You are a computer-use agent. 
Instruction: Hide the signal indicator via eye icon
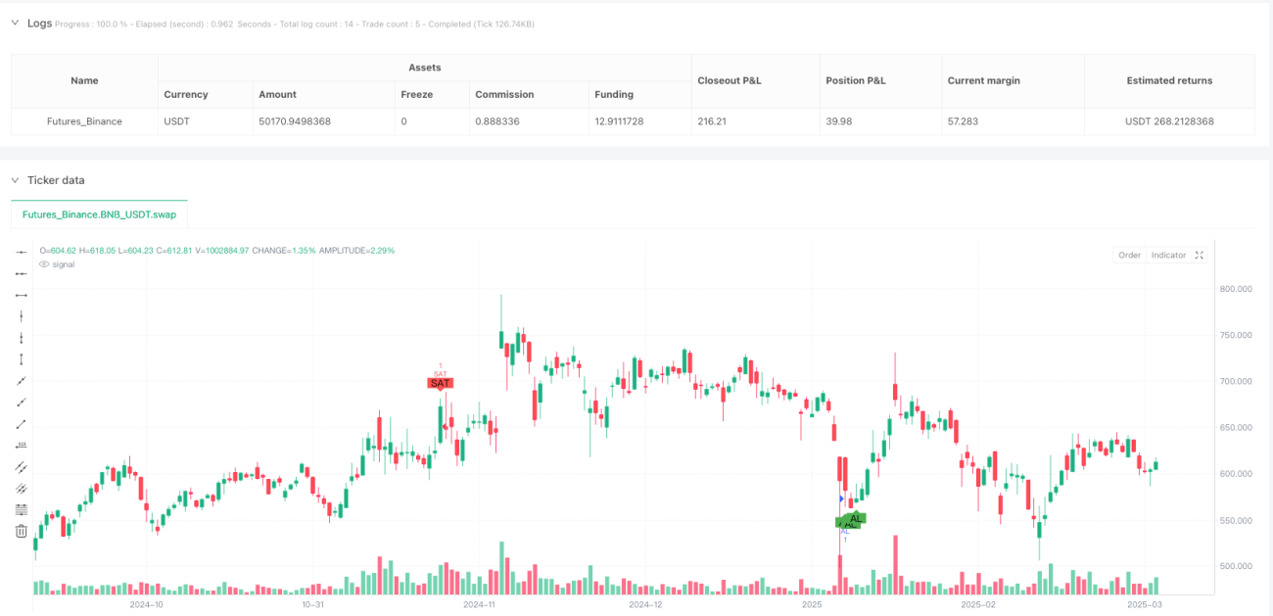[44, 264]
